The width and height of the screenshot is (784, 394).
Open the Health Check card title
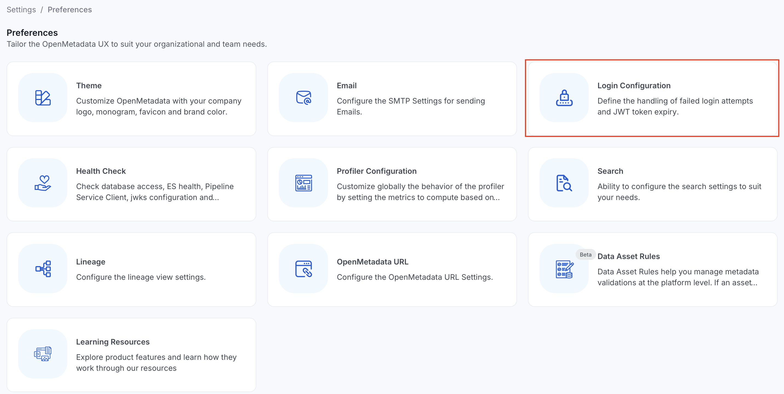pyautogui.click(x=101, y=171)
